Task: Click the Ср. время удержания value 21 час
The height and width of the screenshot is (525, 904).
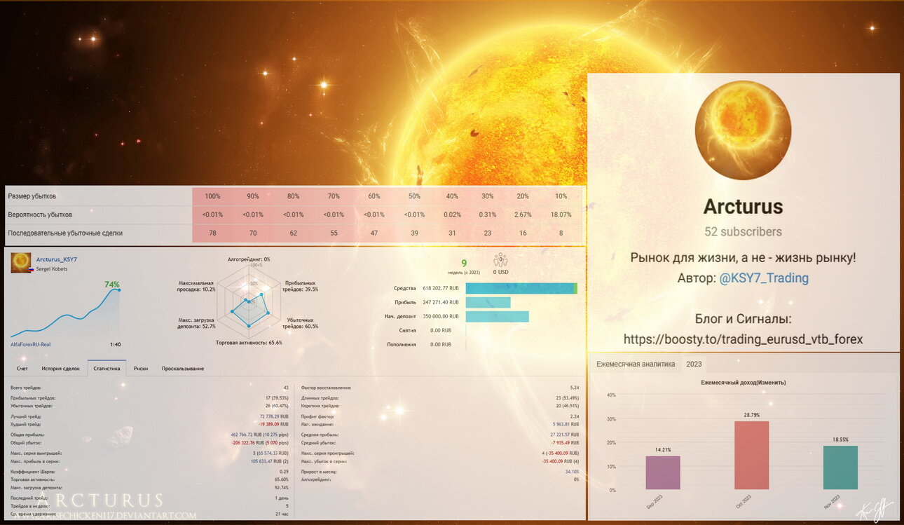Action: coord(283,514)
